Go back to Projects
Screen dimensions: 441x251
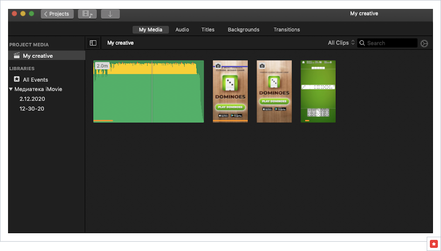(57, 14)
